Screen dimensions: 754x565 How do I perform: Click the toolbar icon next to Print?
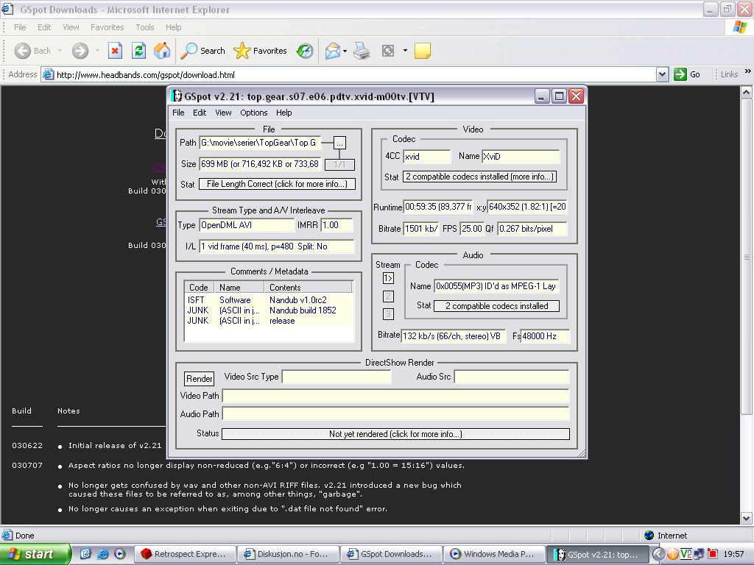pos(387,51)
